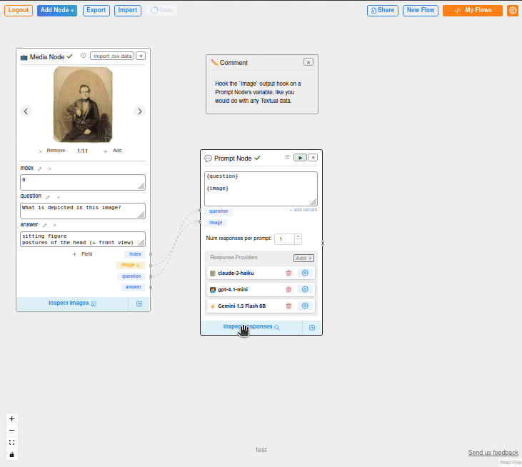Delete the claude-3-haiku provider with trash icon
522x467 pixels.
click(x=288, y=273)
